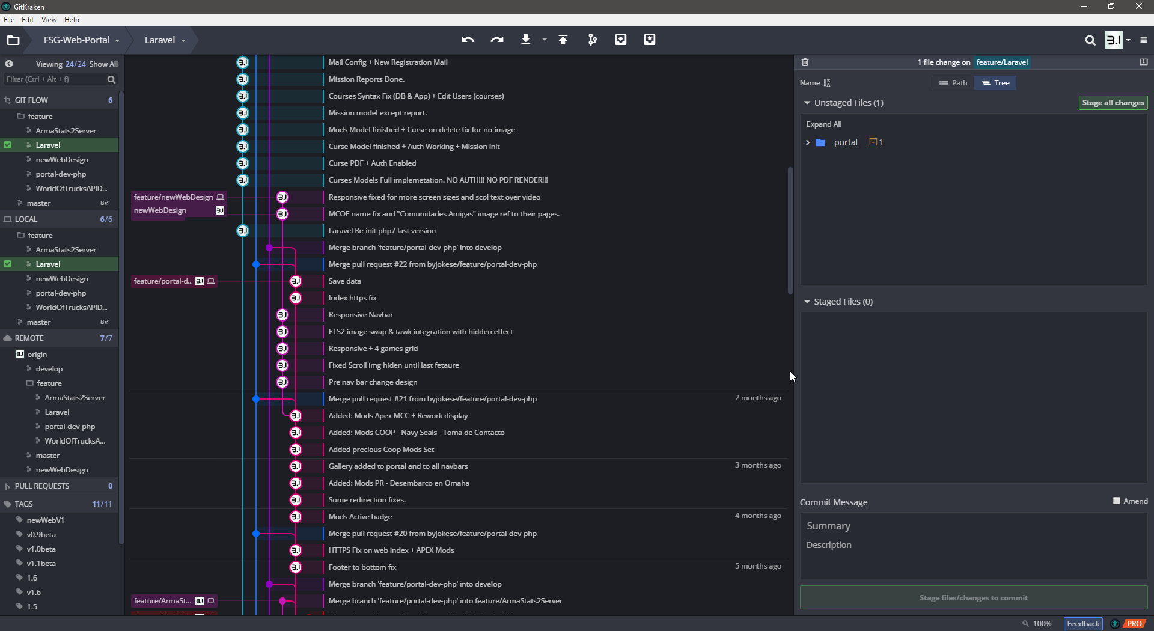The width and height of the screenshot is (1154, 631).
Task: Collapse the Unstaged Files section
Action: point(807,103)
